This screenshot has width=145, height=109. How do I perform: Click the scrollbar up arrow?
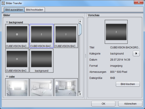pyautogui.click(x=80, y=21)
